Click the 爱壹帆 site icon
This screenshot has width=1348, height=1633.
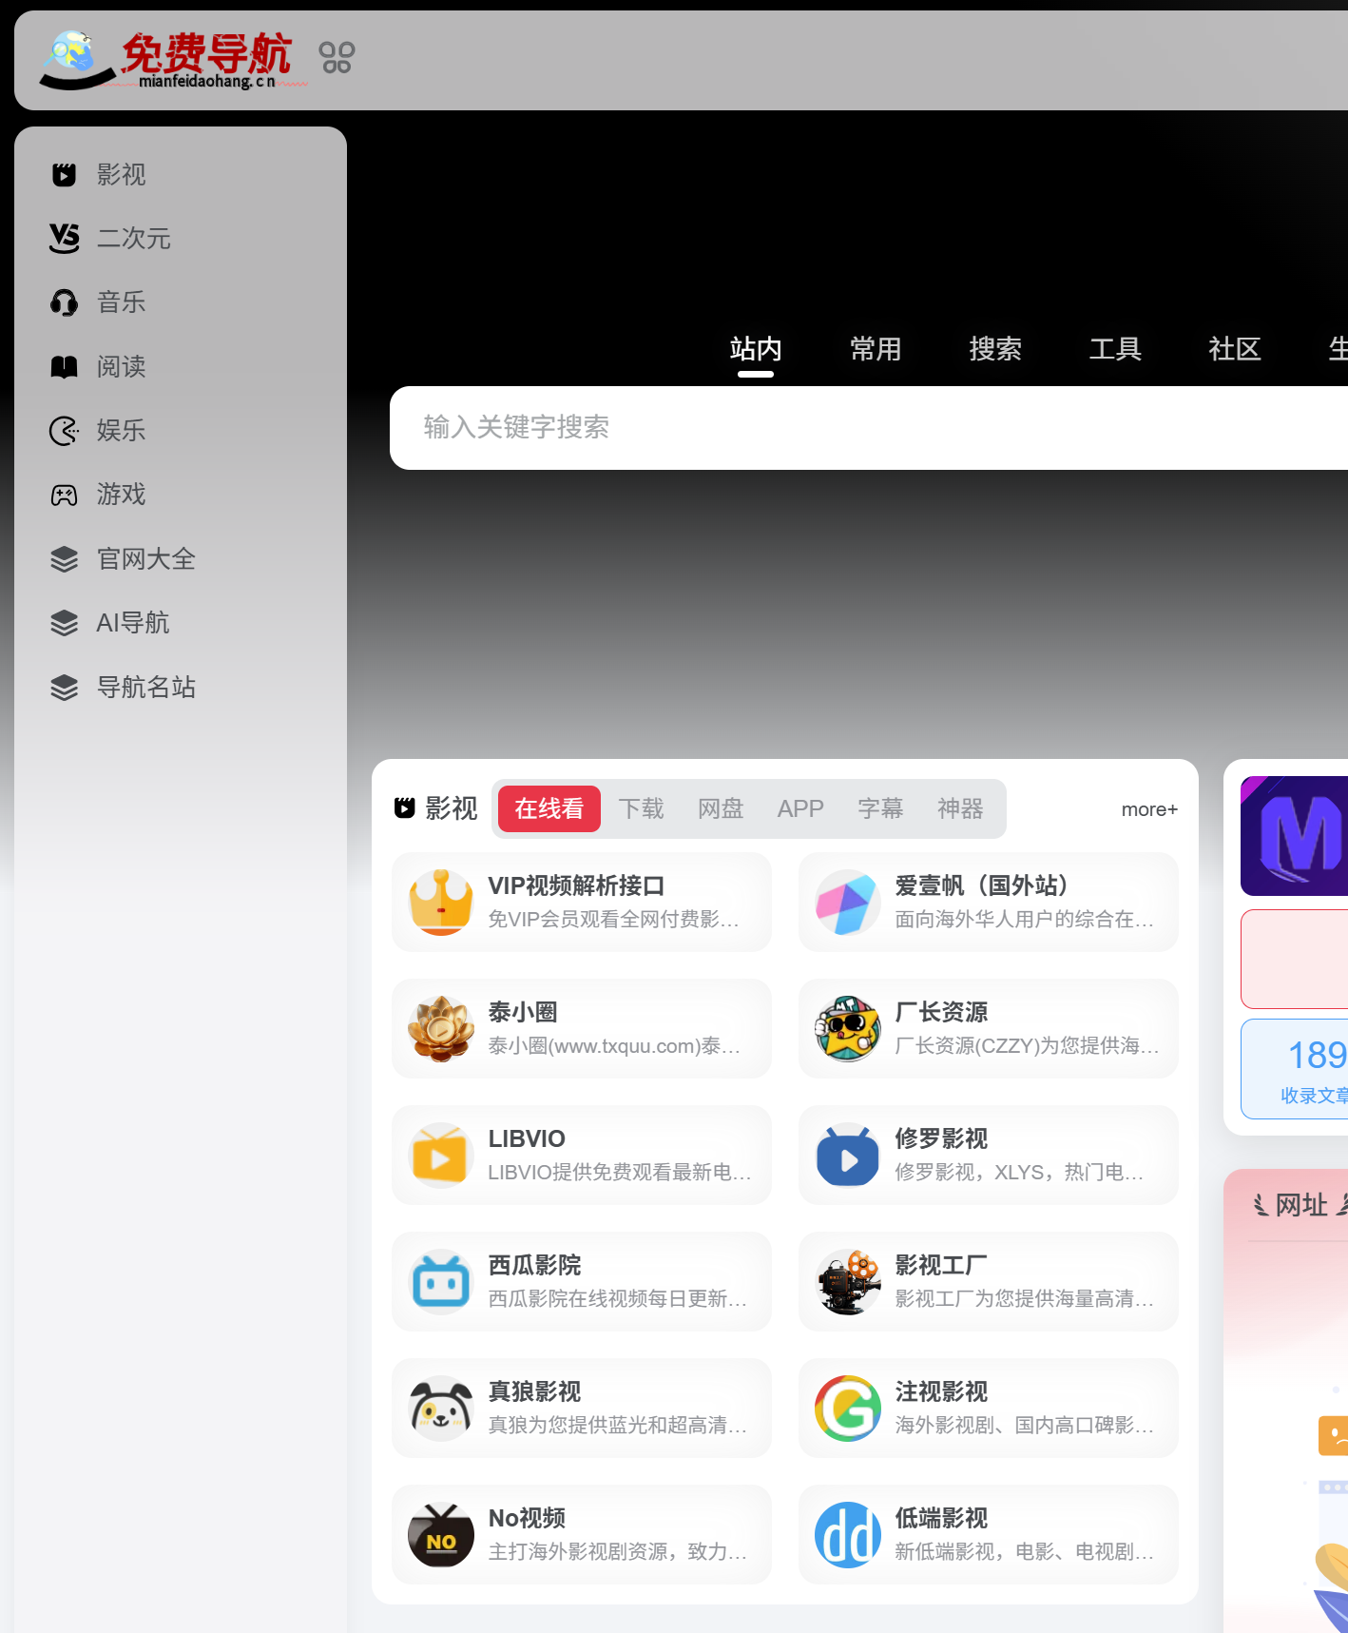848,903
